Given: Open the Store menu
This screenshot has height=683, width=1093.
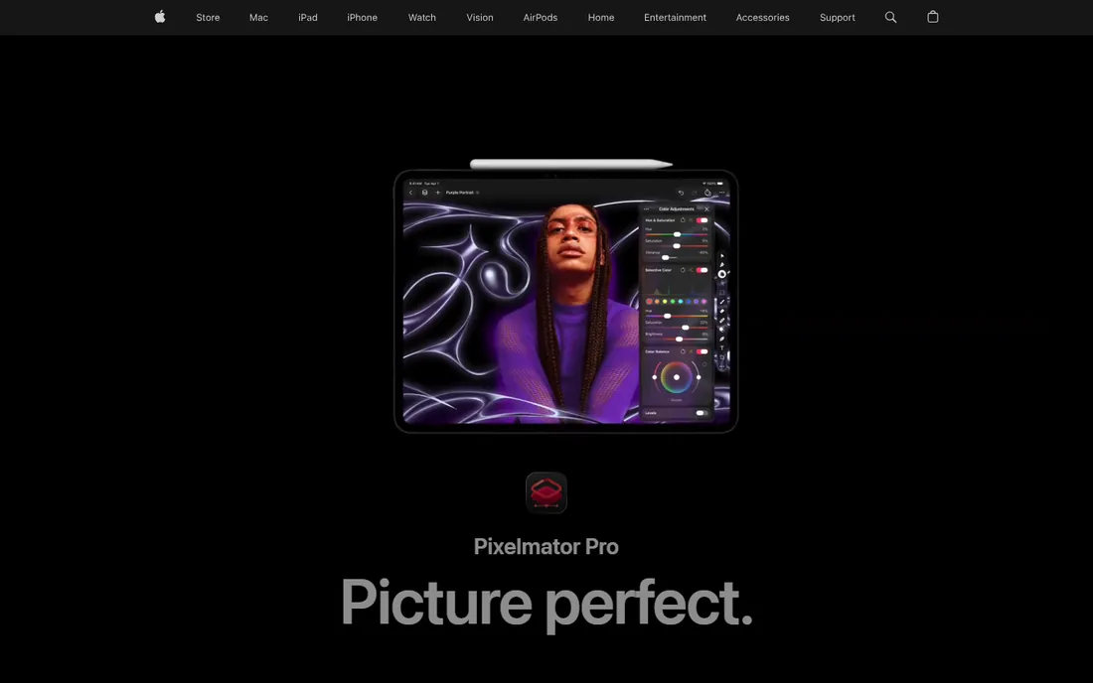Looking at the screenshot, I should tap(208, 18).
